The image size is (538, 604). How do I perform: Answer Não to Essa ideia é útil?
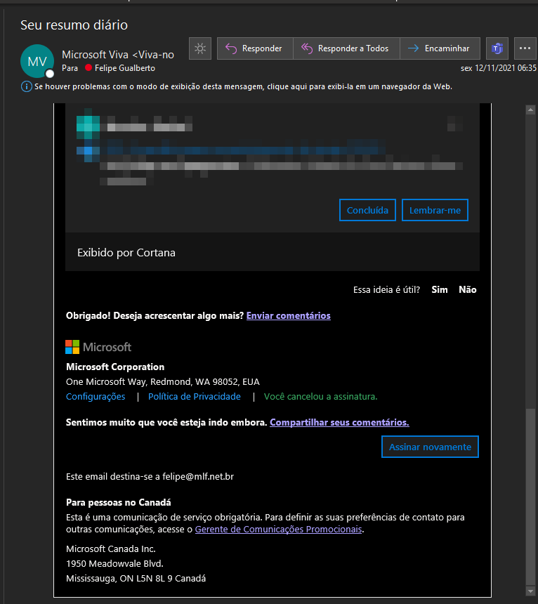coord(468,289)
